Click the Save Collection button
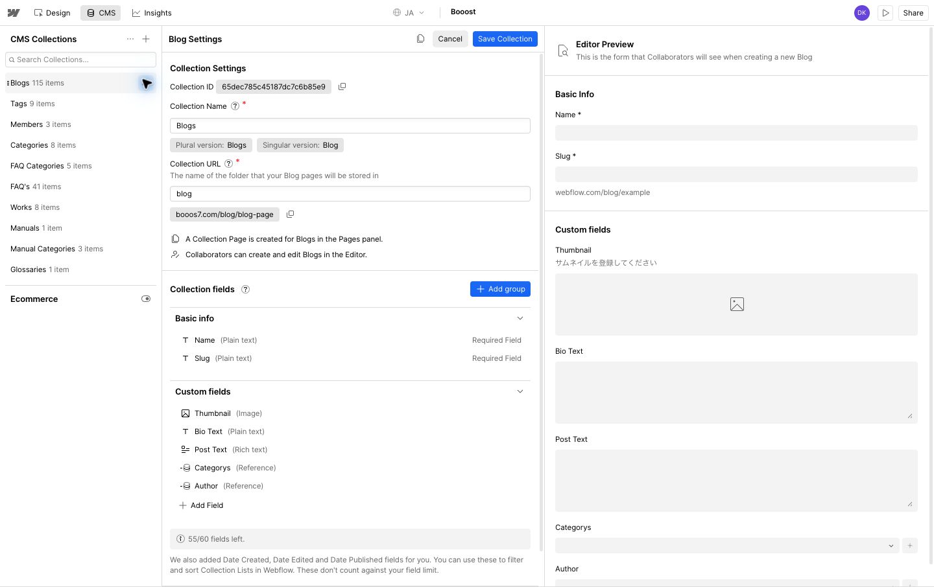The image size is (934, 587). 505,39
